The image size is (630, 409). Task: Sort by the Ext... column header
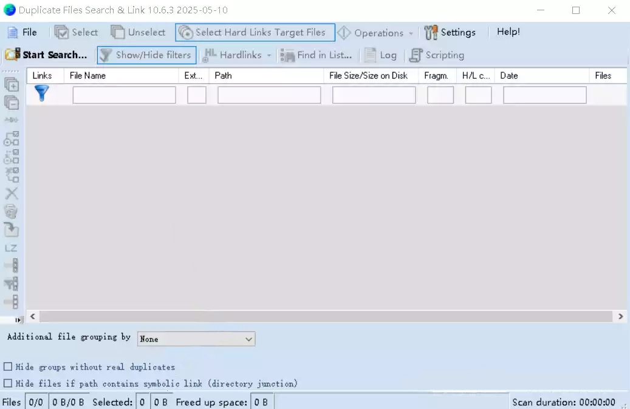(x=194, y=75)
